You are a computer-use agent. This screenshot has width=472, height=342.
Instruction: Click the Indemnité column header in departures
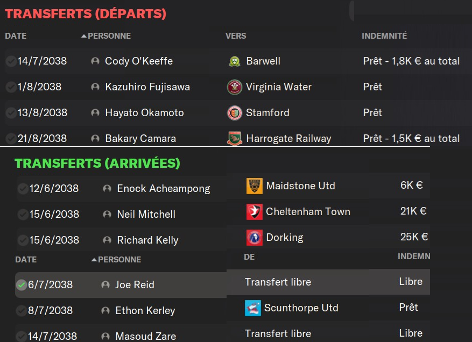[384, 36]
